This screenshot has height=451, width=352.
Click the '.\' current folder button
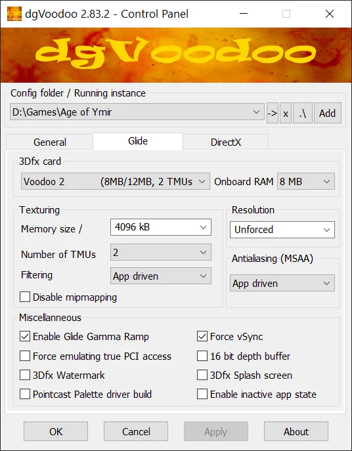[x=303, y=113]
